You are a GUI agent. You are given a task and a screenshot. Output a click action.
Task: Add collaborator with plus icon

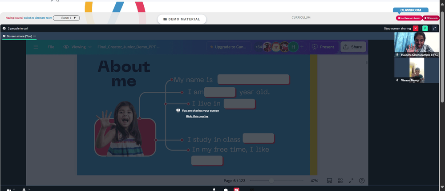click(x=302, y=47)
